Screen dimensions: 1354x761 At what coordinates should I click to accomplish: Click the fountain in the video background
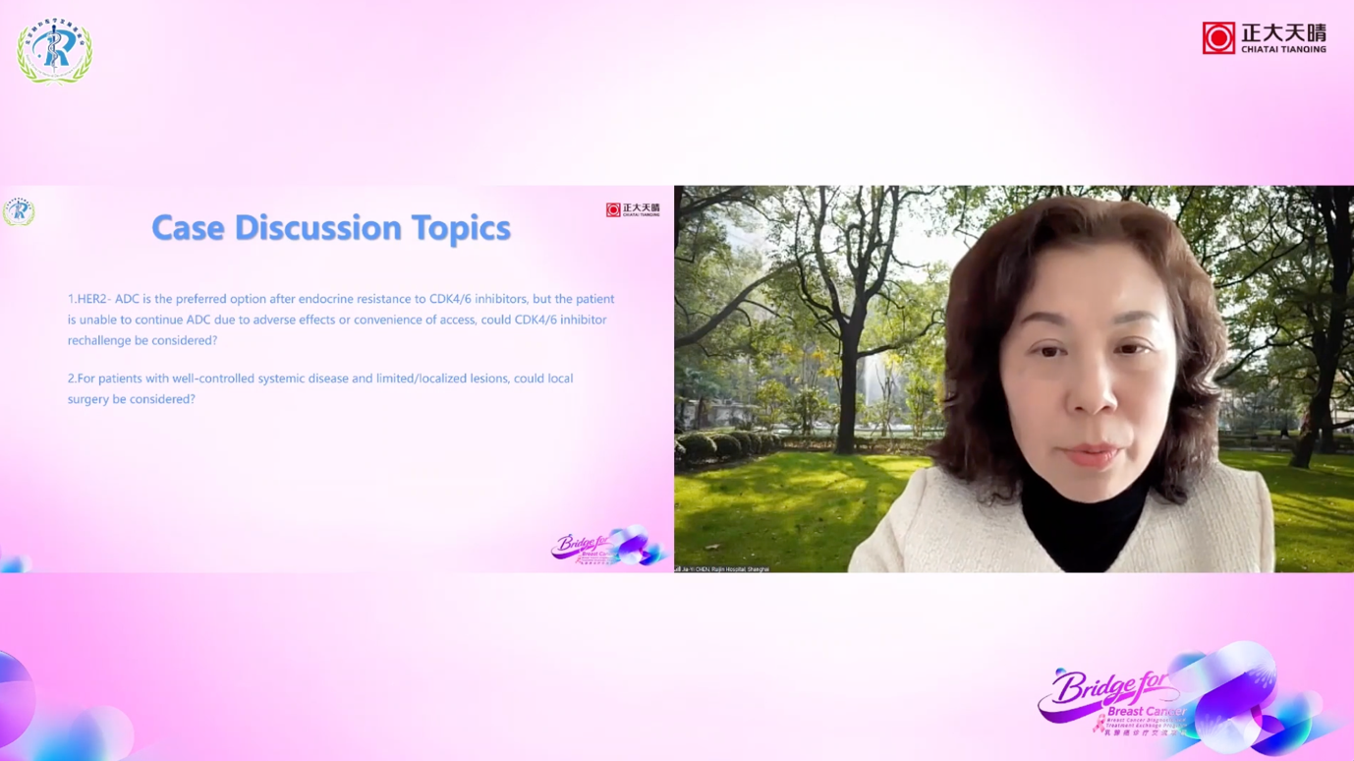[x=871, y=383]
